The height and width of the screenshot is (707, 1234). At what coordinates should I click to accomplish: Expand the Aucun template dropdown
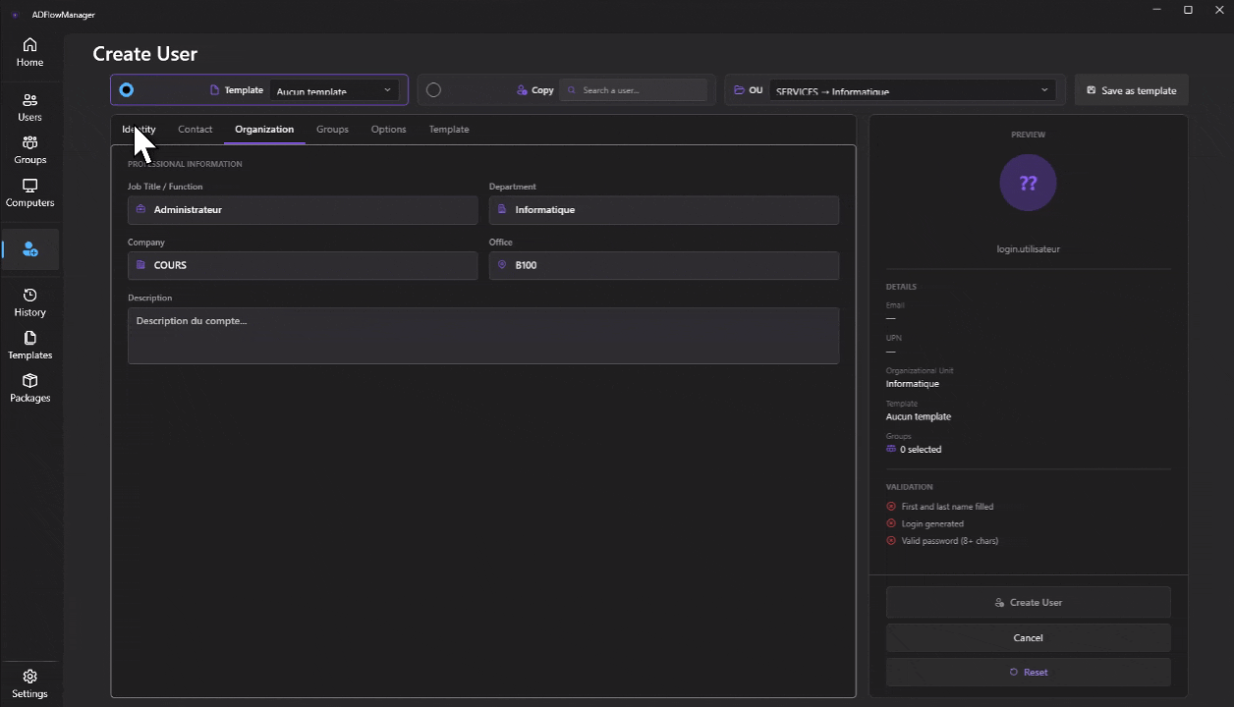point(334,90)
